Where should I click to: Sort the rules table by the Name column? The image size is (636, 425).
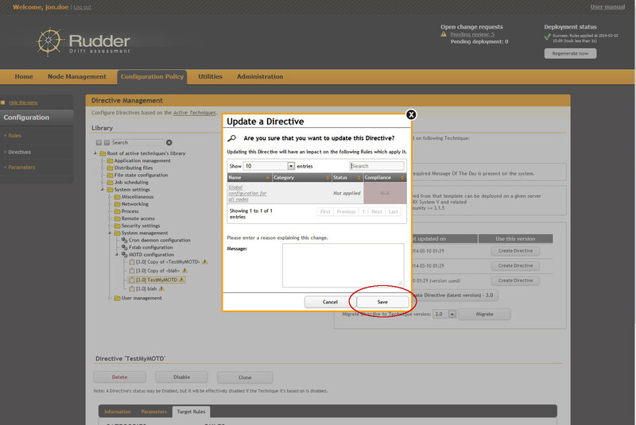coord(250,178)
